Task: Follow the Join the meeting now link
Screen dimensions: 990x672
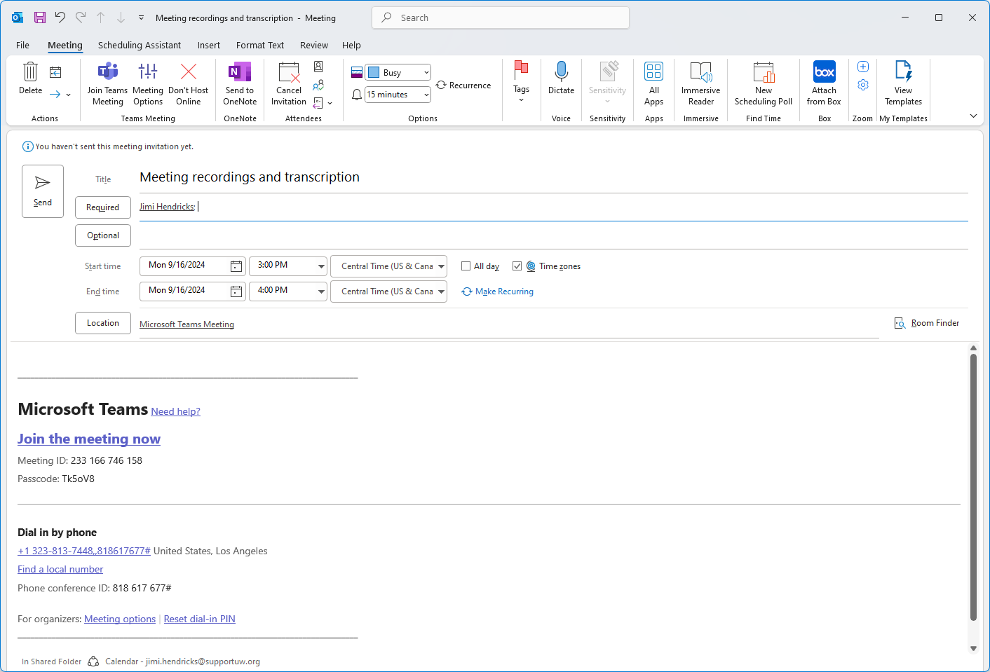Action: pos(89,439)
